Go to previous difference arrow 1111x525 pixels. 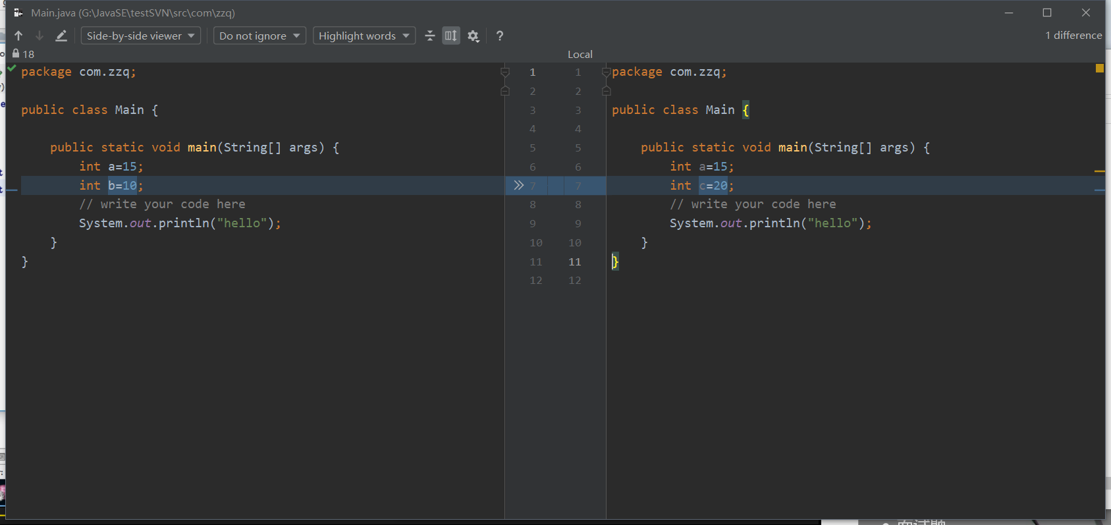[x=18, y=36]
